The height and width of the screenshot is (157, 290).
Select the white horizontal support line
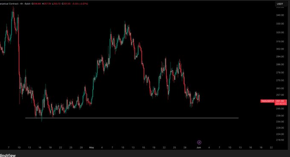(x=132, y=118)
